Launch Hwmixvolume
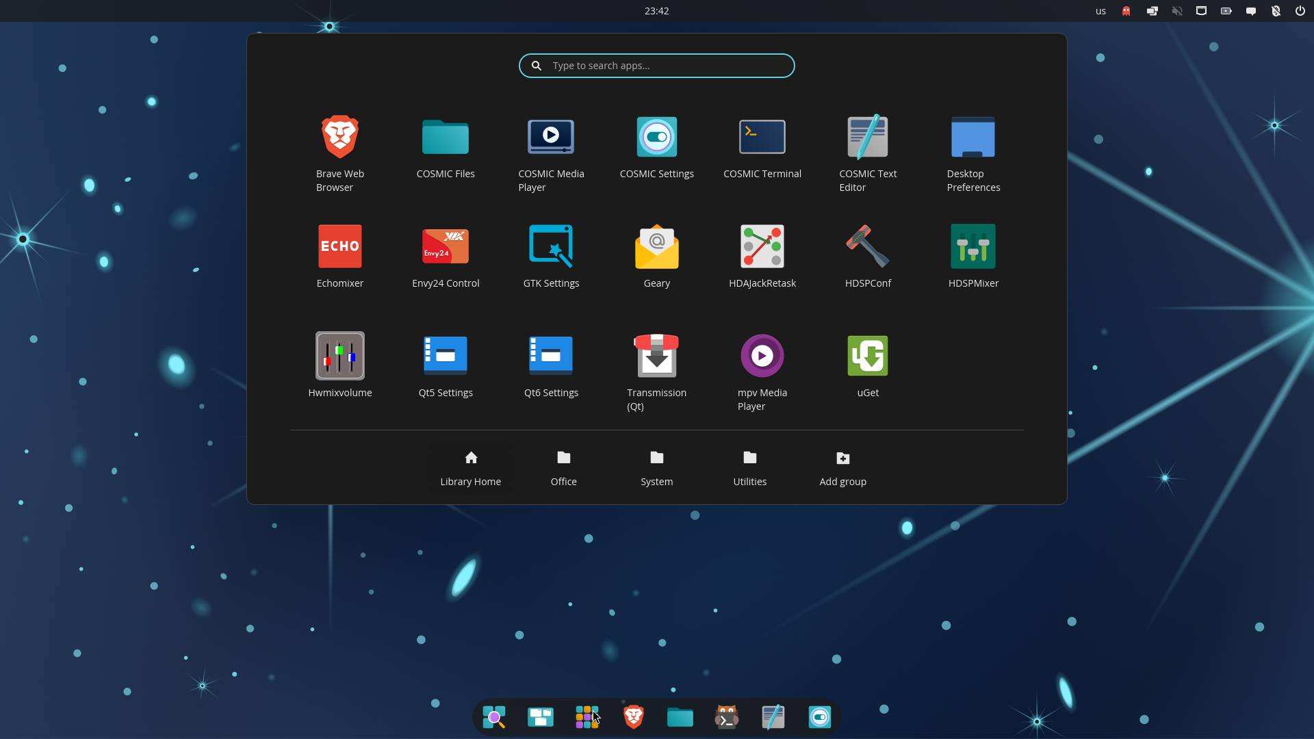The height and width of the screenshot is (739, 1314). point(340,366)
